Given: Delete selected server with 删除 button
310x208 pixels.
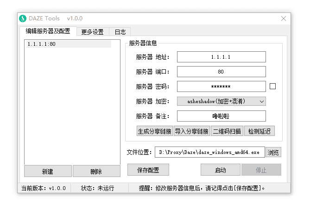Looking at the screenshot, I should tap(96, 171).
